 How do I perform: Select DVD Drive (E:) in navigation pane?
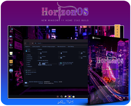[x=31, y=72]
